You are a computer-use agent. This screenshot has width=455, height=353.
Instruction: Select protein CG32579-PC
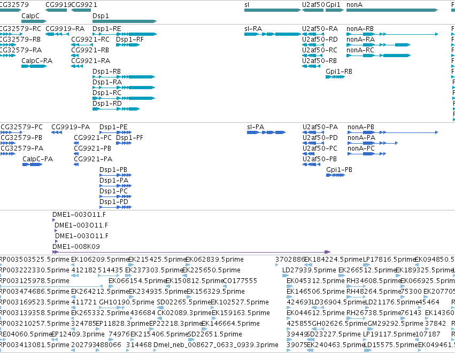pos(11,132)
